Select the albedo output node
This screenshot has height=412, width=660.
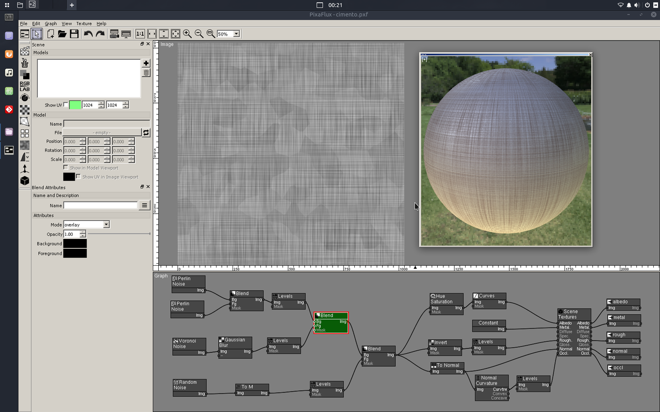tap(624, 304)
